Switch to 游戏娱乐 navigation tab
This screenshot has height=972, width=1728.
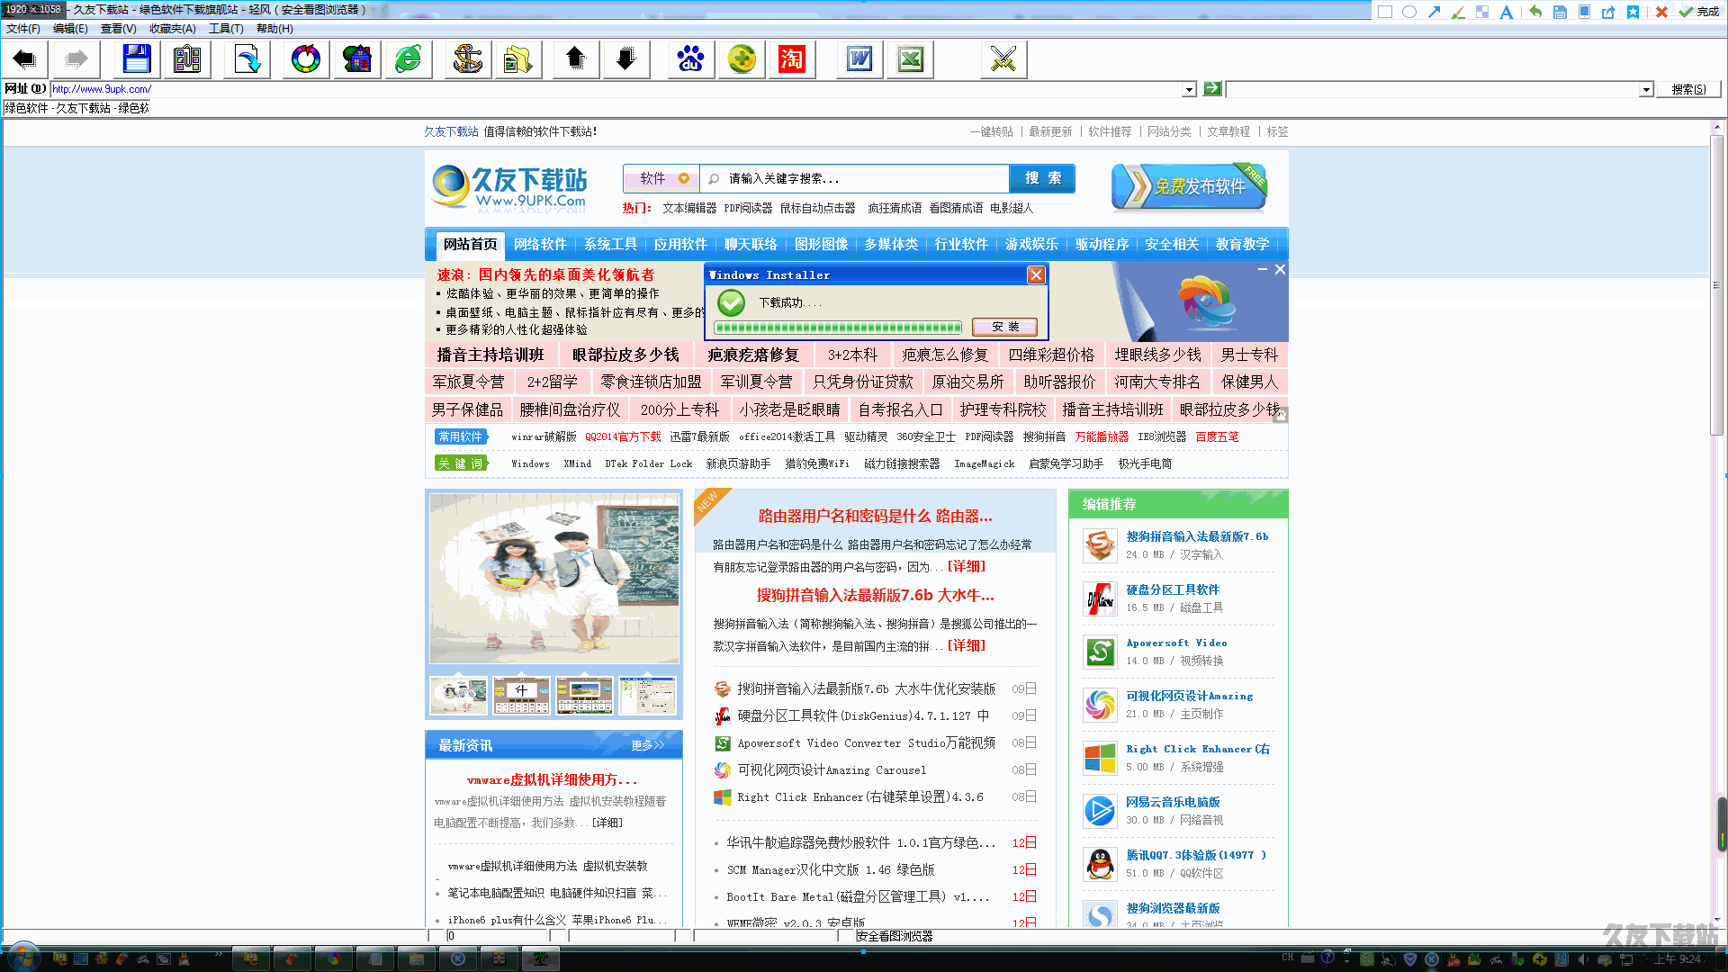[x=1031, y=244]
